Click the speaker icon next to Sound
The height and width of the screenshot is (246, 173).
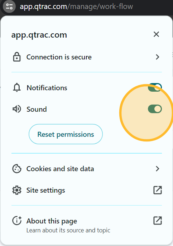click(17, 109)
